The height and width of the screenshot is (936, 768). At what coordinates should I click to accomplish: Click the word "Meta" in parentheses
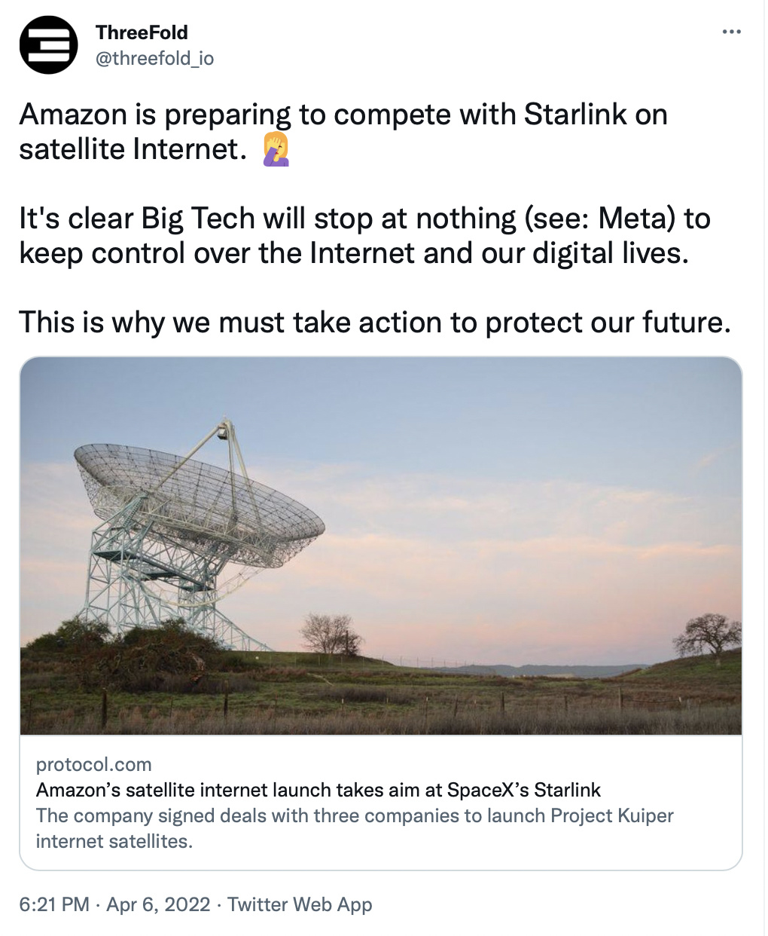point(636,219)
